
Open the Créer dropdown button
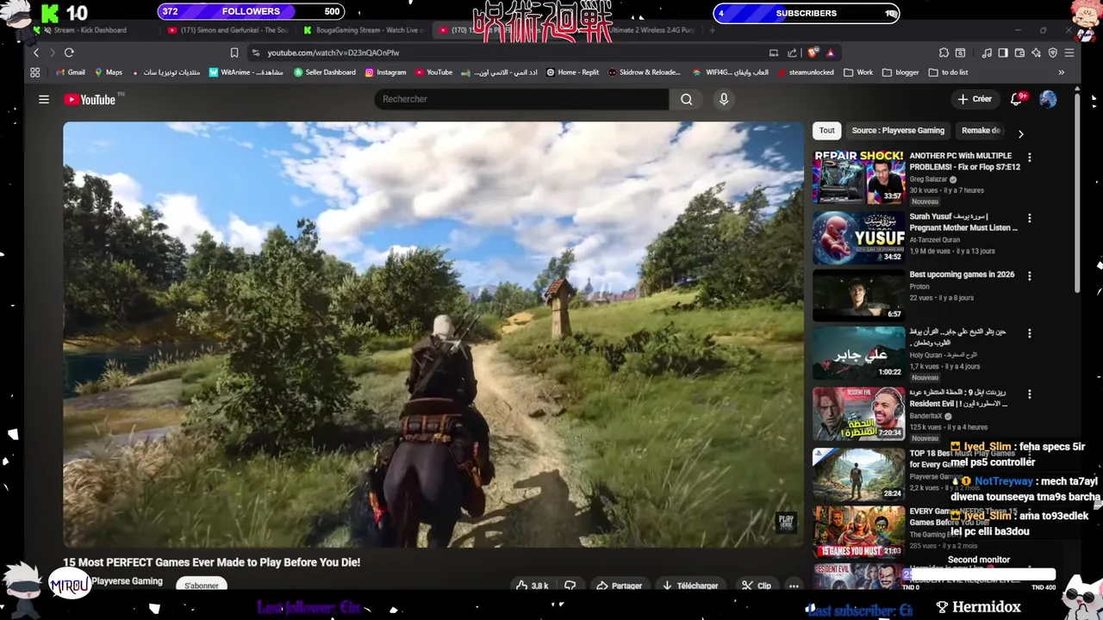[x=975, y=99]
